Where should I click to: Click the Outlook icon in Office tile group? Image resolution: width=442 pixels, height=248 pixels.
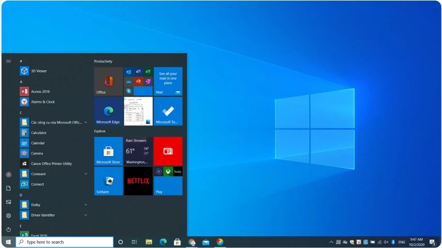pos(129,72)
